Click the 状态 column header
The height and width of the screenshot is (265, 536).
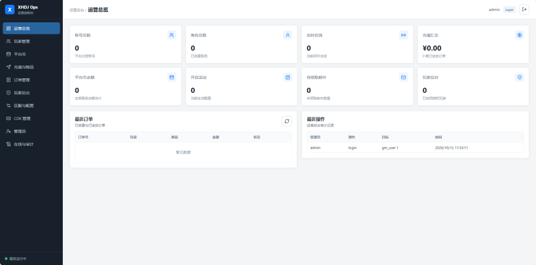(256, 137)
